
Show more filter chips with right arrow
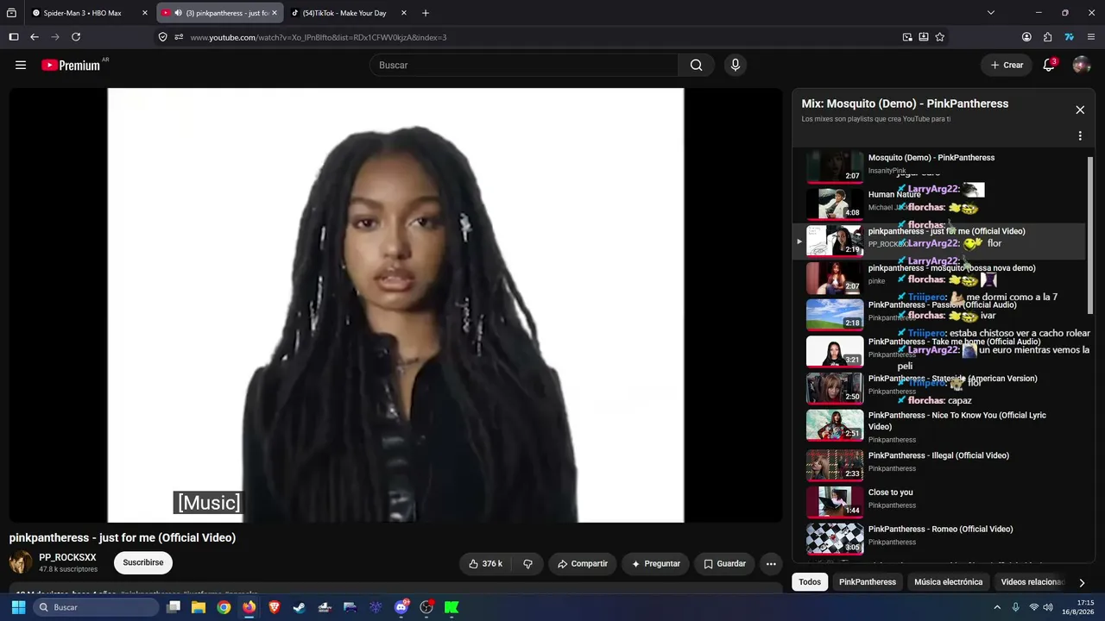(1082, 582)
